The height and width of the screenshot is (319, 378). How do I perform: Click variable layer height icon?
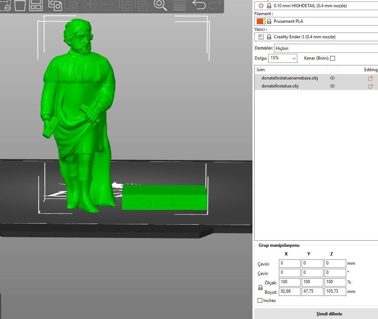click(180, 5)
